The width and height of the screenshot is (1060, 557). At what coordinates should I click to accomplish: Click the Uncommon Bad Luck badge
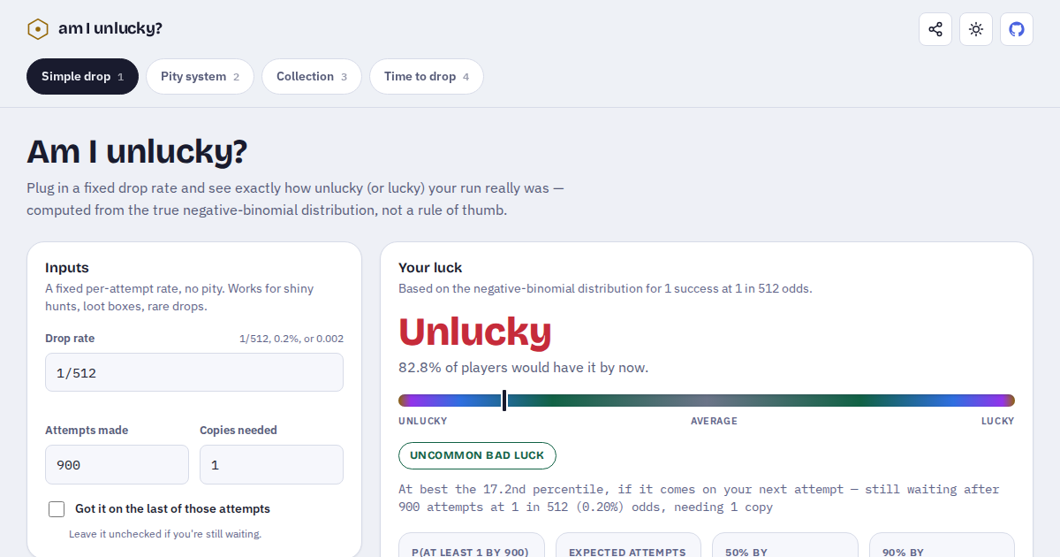[477, 455]
